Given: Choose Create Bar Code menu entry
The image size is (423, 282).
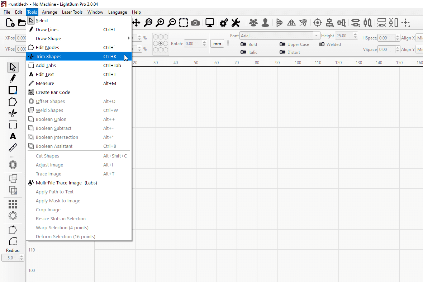Looking at the screenshot, I should [79, 92].
